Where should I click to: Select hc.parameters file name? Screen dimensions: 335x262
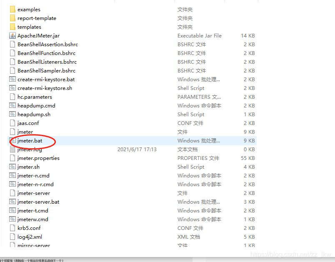click(x=35, y=97)
